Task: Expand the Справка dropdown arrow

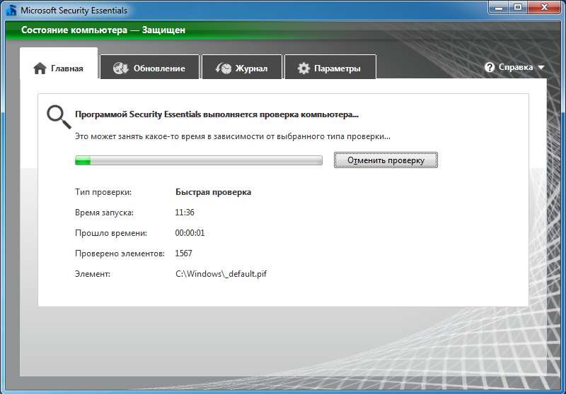Action: click(x=541, y=68)
